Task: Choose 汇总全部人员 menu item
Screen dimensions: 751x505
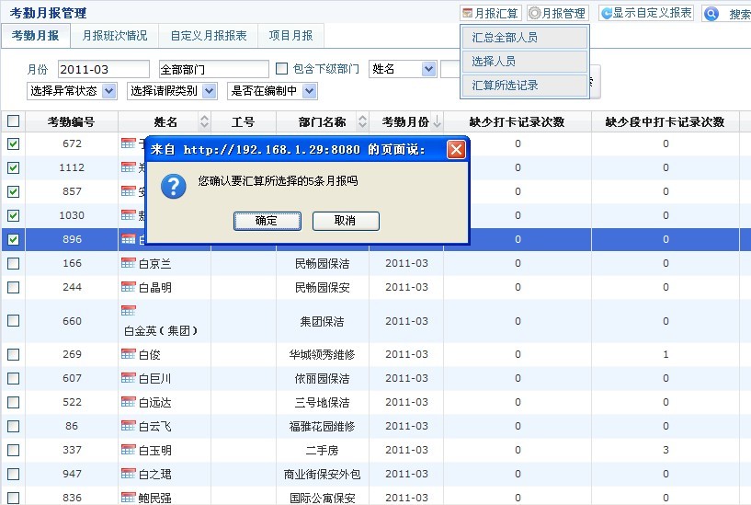Action: (525, 38)
